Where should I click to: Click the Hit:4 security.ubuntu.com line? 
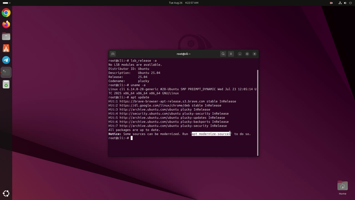pos(169,114)
